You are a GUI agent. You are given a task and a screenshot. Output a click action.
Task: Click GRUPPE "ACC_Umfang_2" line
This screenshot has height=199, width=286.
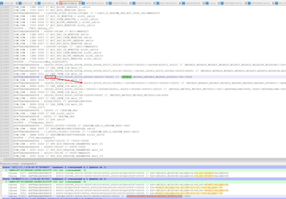coord(33,28)
